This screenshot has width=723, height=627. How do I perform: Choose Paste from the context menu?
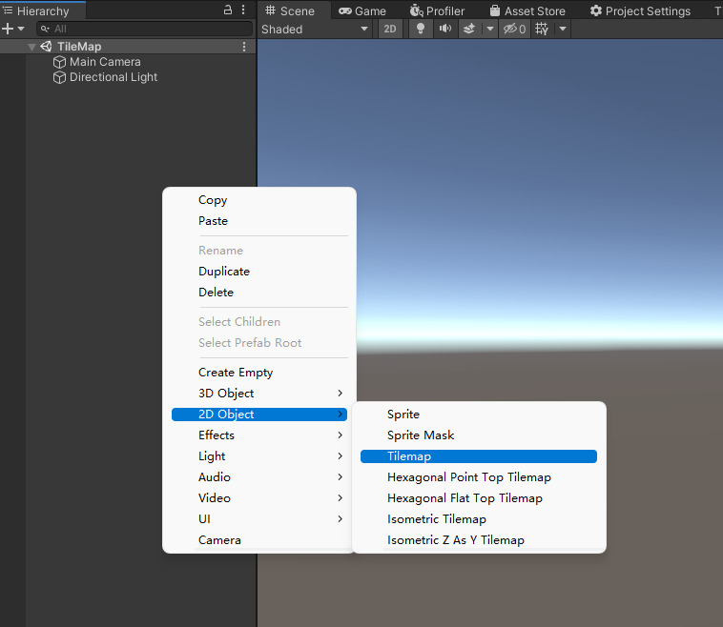[x=259, y=221]
